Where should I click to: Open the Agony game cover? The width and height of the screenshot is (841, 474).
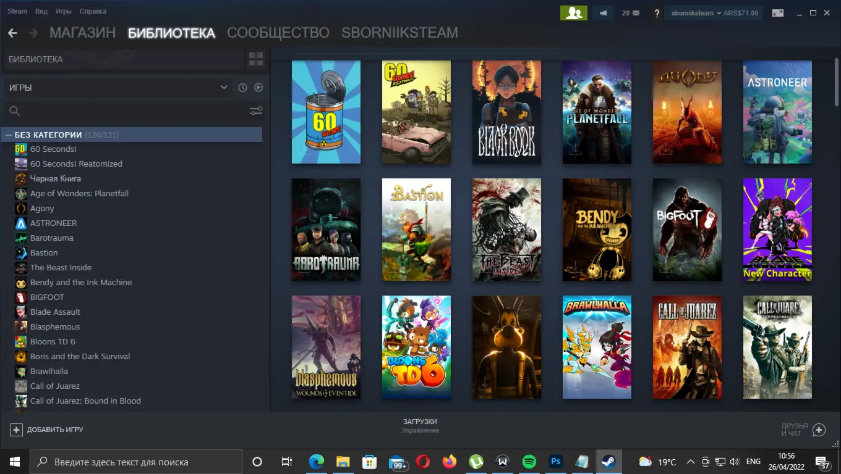tap(687, 112)
